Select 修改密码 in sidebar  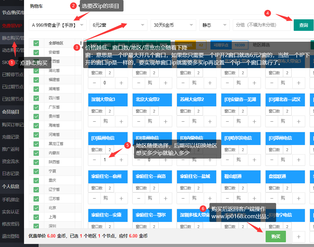12,224
